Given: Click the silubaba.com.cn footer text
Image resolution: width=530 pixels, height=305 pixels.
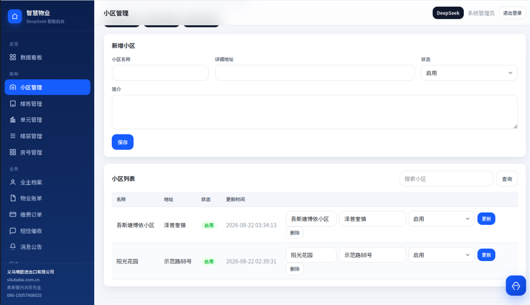Looking at the screenshot, I should (23, 280).
